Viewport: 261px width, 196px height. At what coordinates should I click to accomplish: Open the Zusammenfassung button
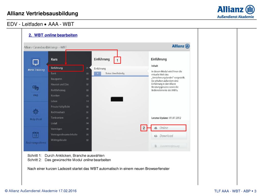pos(169,146)
